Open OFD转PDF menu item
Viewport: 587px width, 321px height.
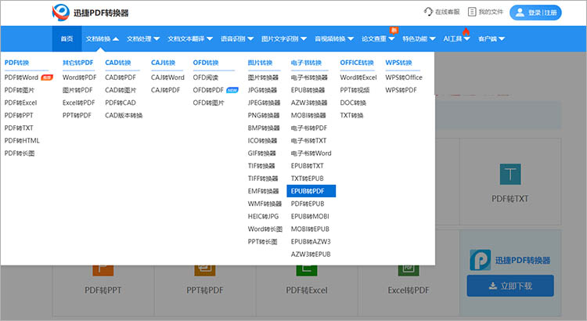(208, 90)
